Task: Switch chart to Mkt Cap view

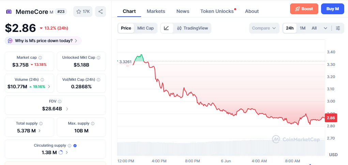Action: 146,28
